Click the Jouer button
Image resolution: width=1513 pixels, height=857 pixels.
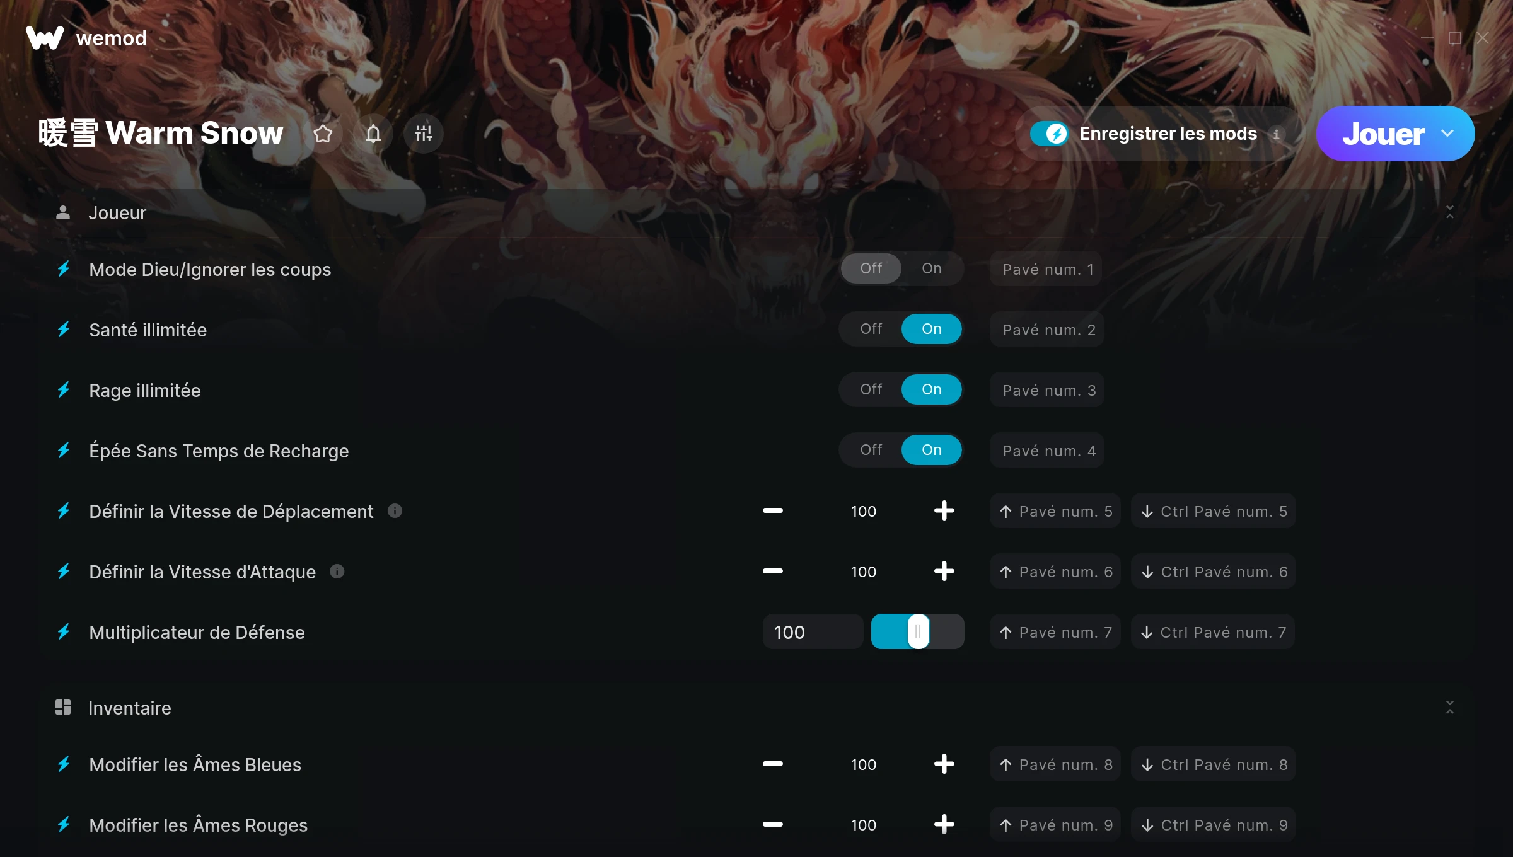coord(1383,134)
